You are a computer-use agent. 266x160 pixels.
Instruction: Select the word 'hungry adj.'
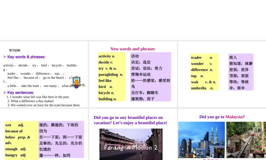16,155
